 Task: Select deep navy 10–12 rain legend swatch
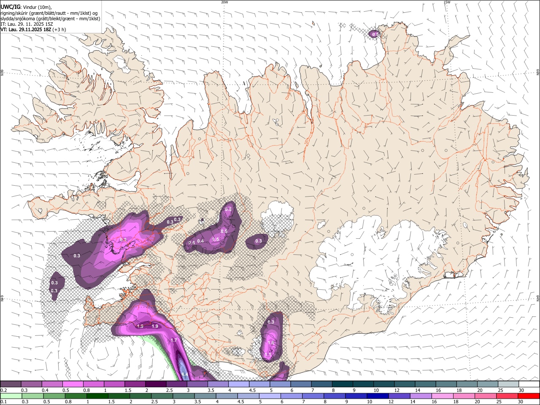377,396
